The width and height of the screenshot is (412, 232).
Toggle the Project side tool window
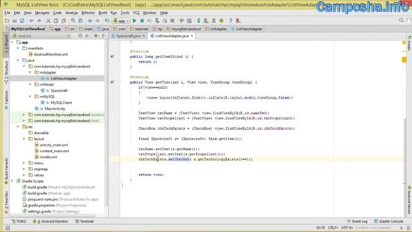tap(6, 45)
